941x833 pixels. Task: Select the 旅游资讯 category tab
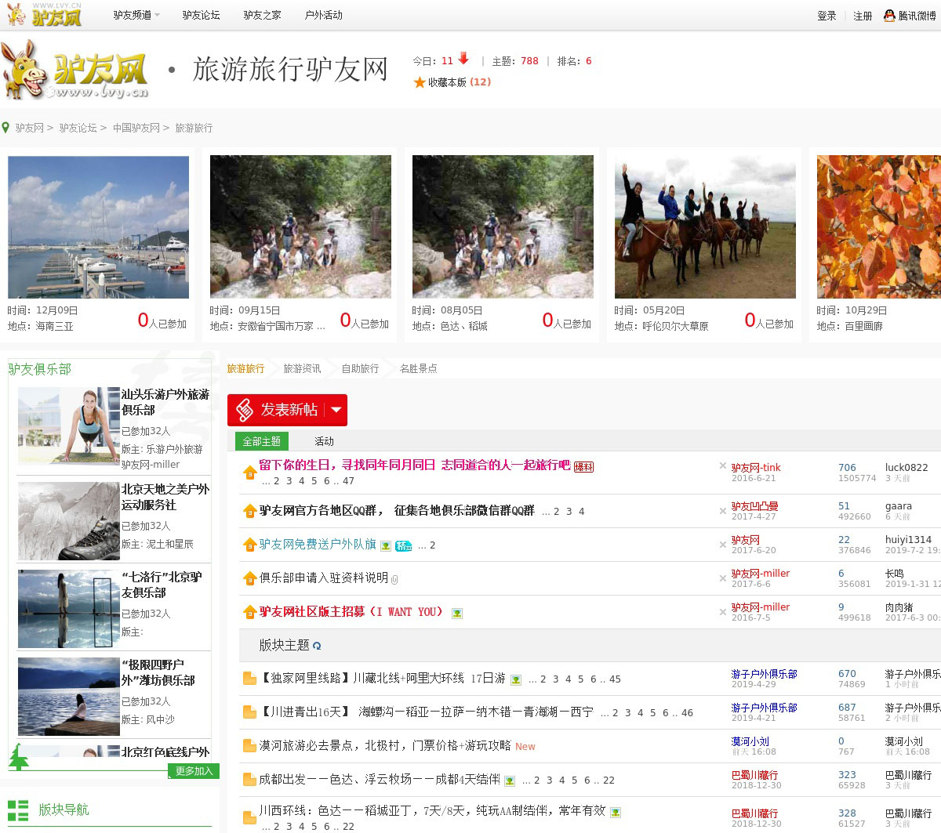click(x=302, y=368)
